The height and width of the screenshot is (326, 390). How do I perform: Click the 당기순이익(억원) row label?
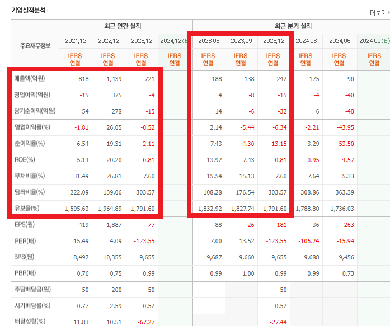pos(35,111)
